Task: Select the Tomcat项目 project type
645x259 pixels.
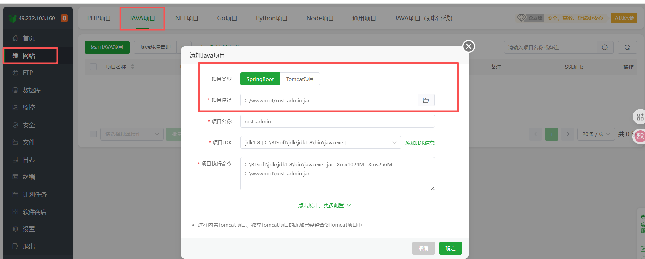Action: [300, 79]
